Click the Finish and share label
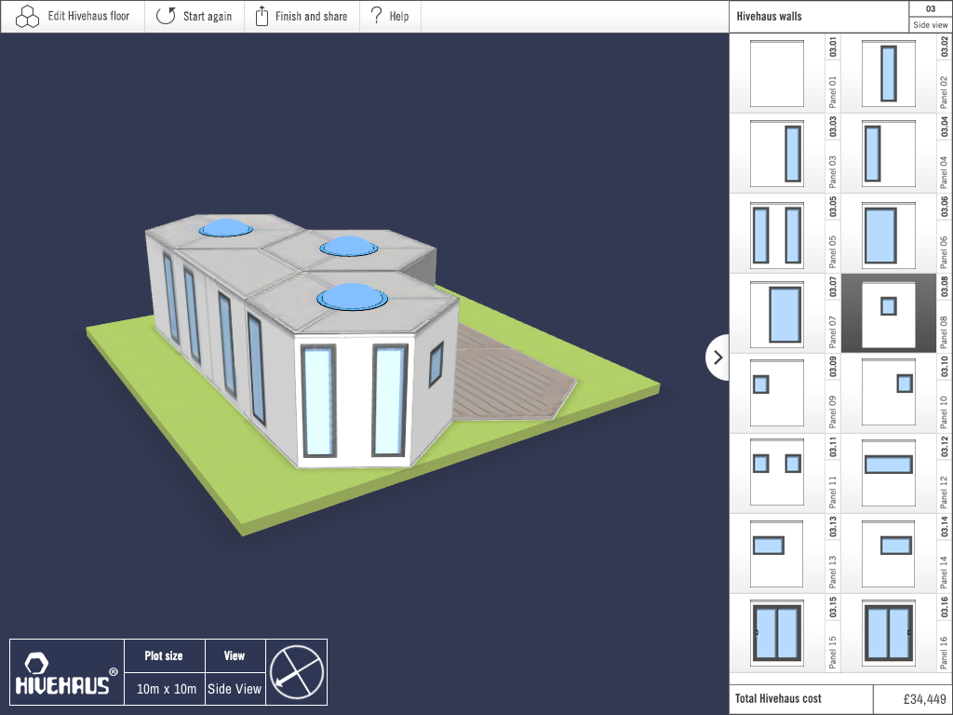This screenshot has width=953, height=715. [311, 17]
